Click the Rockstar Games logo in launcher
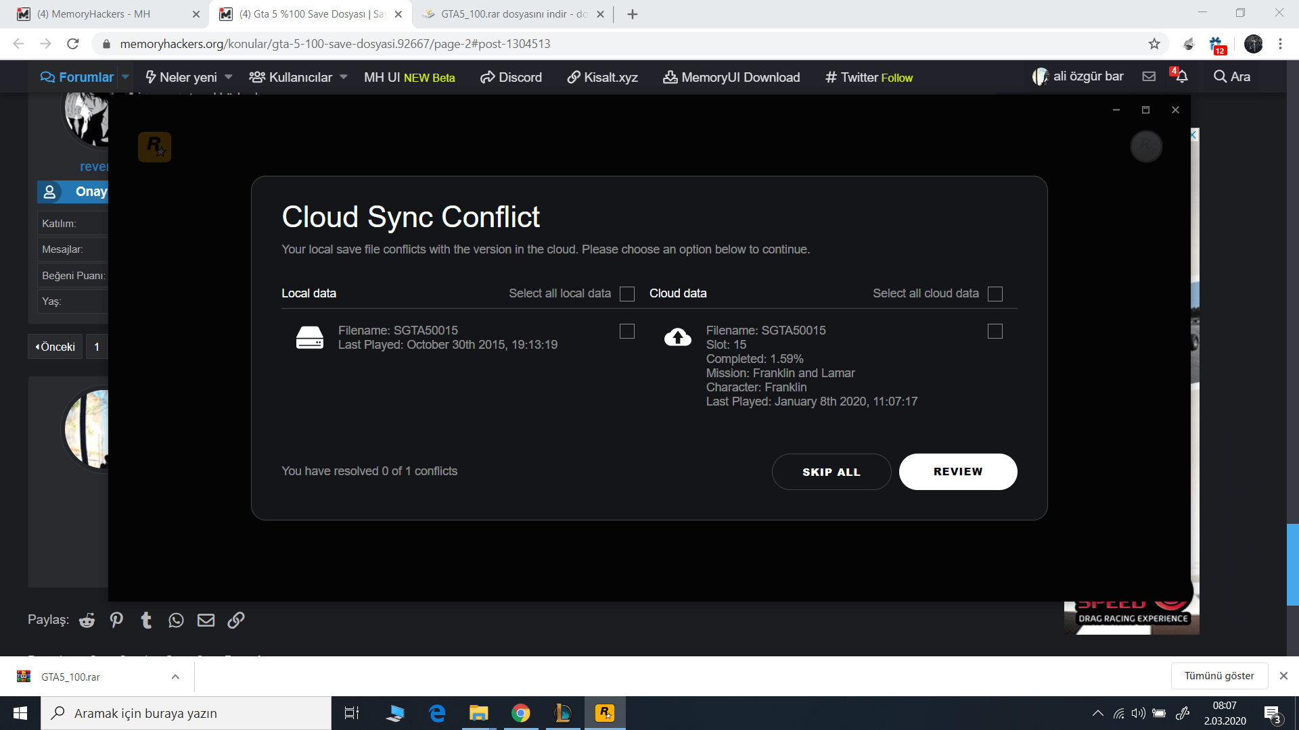The image size is (1299, 730). [154, 147]
